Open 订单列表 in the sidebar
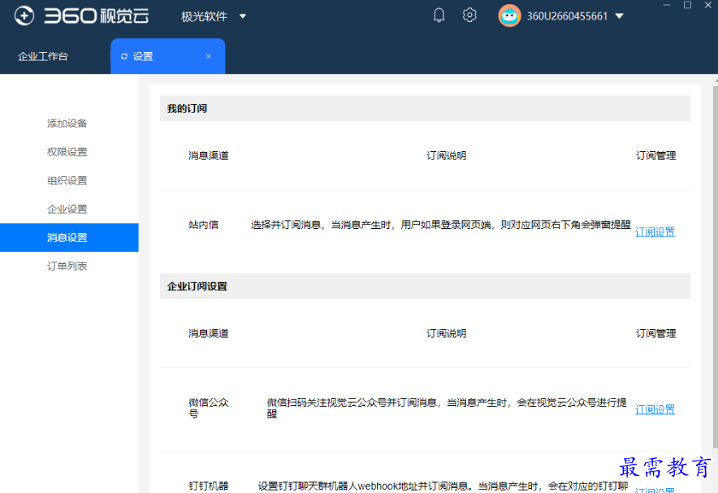The image size is (718, 493). [67, 266]
